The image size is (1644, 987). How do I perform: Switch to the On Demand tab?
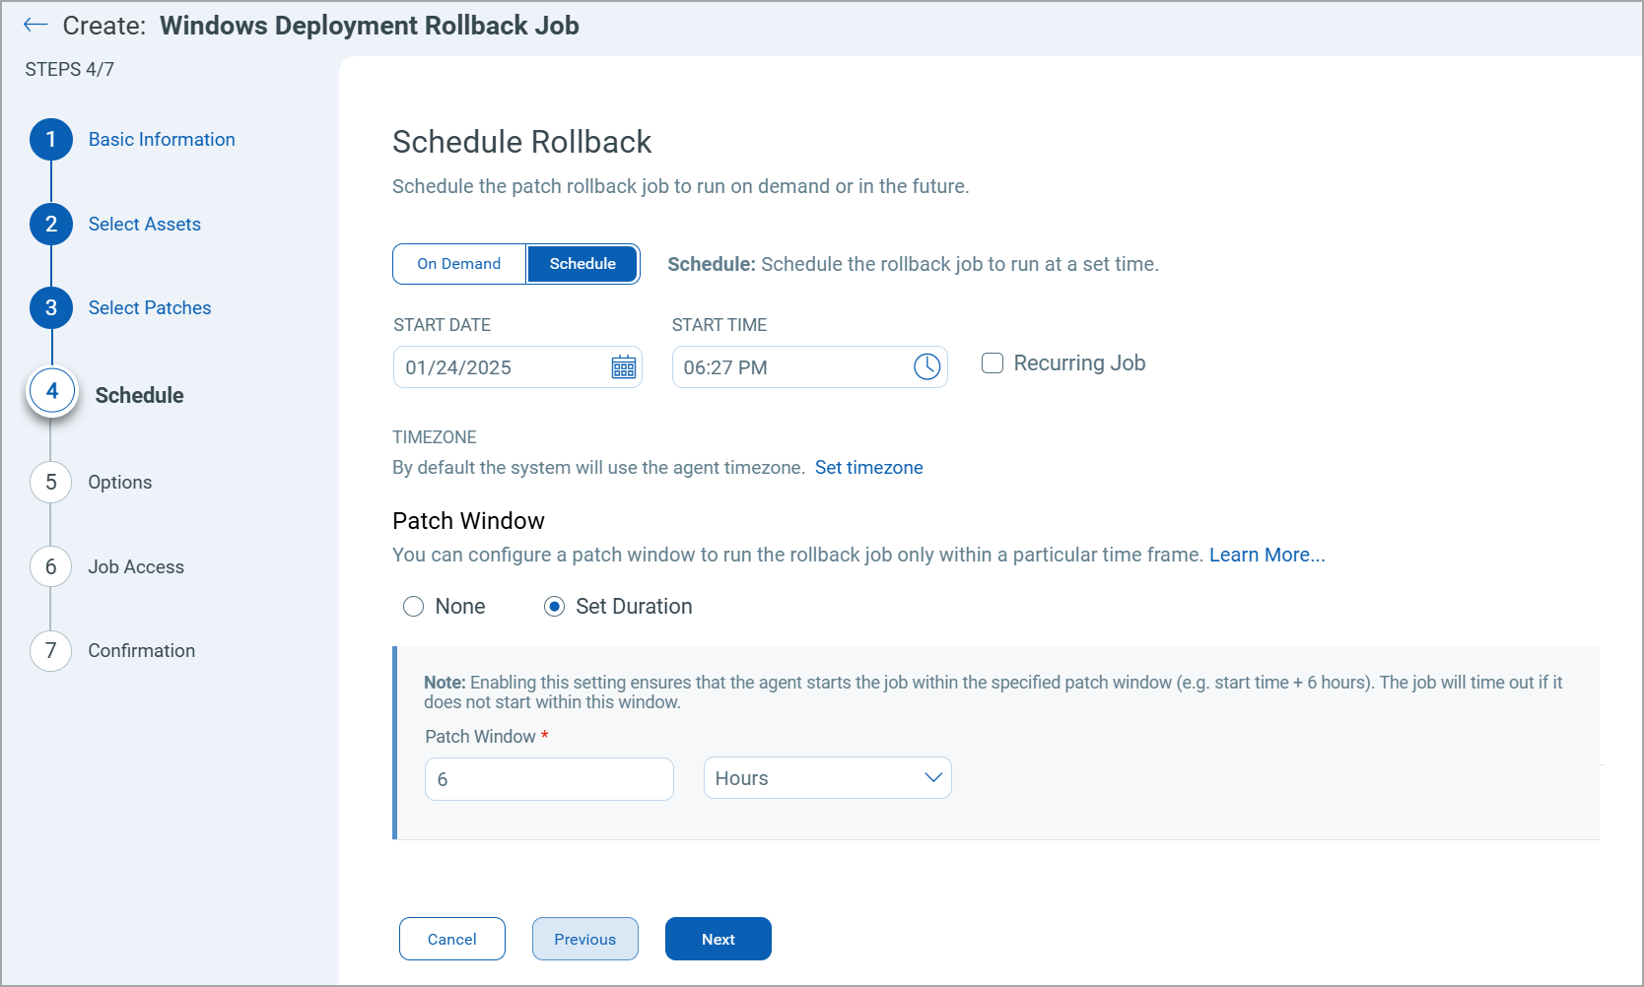click(458, 263)
